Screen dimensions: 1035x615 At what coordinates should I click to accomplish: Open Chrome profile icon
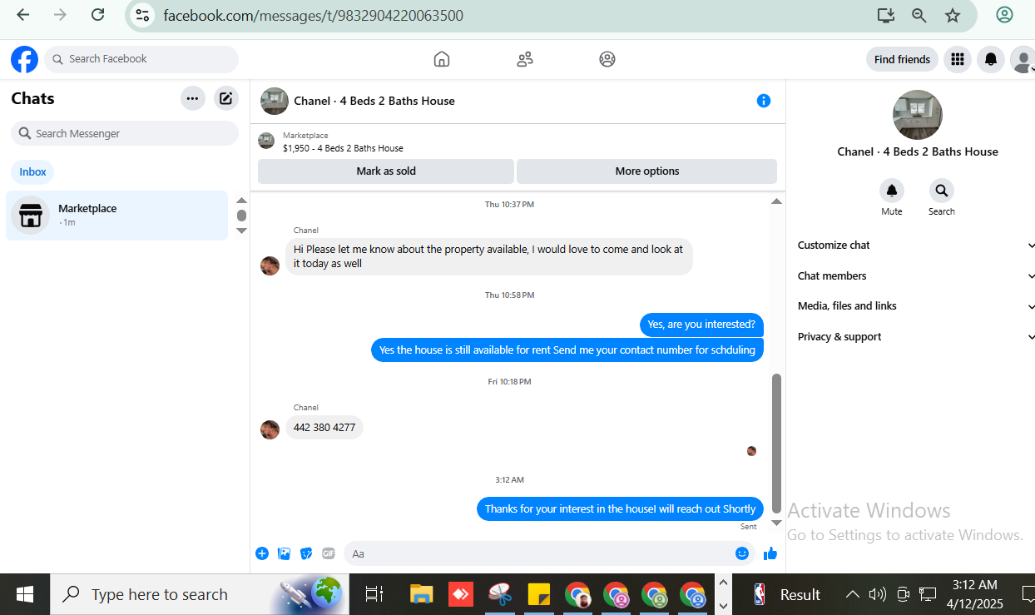pos(1004,15)
